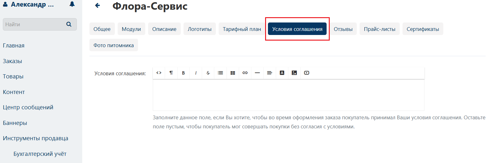Open text alignment options in editor
Screen dimensions: 491x163
click(270, 73)
